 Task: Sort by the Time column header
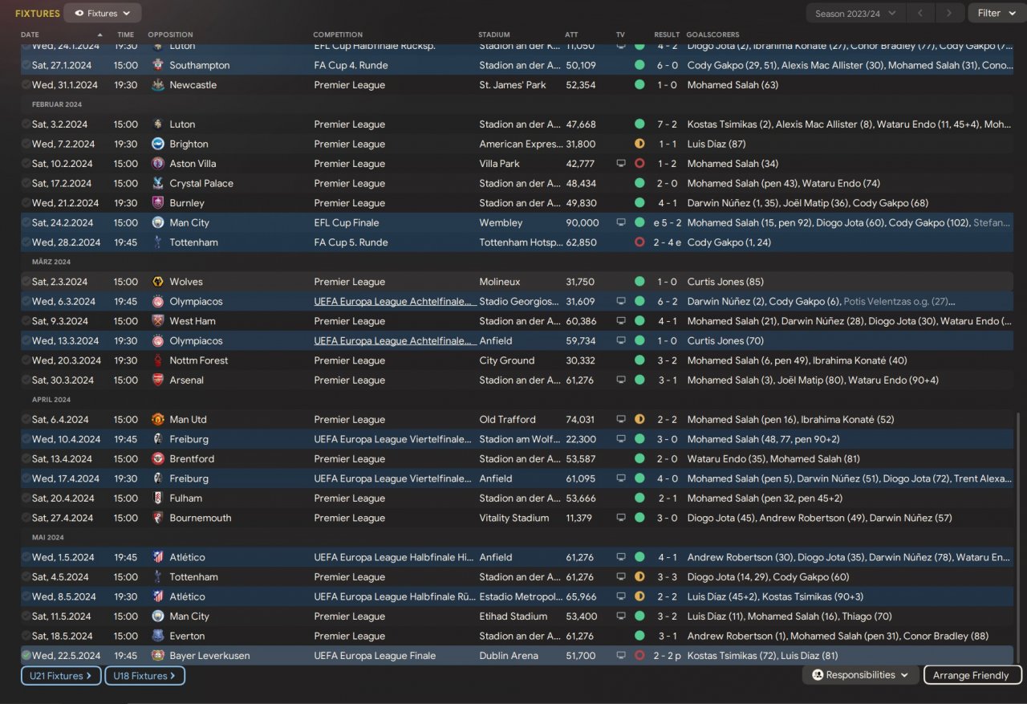(x=126, y=35)
